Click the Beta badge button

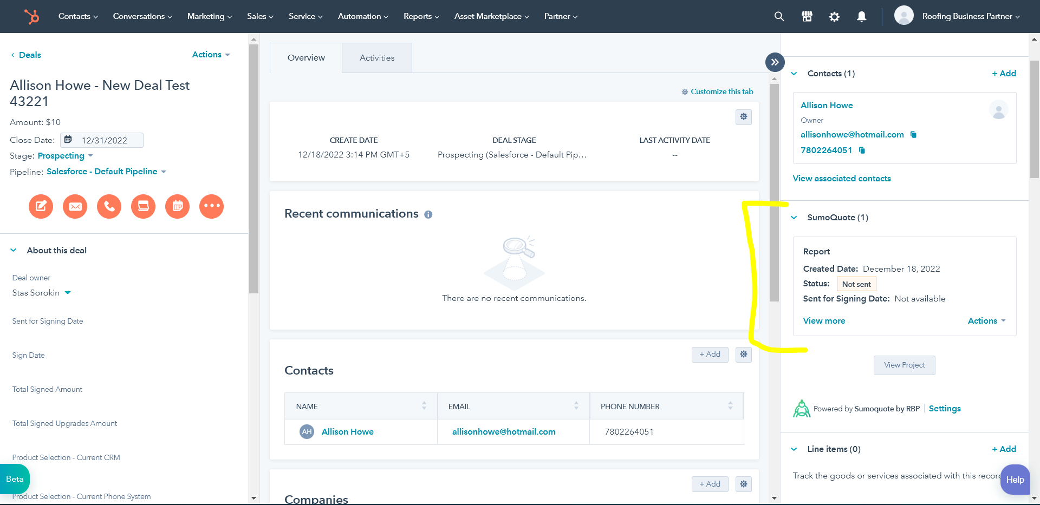[15, 479]
